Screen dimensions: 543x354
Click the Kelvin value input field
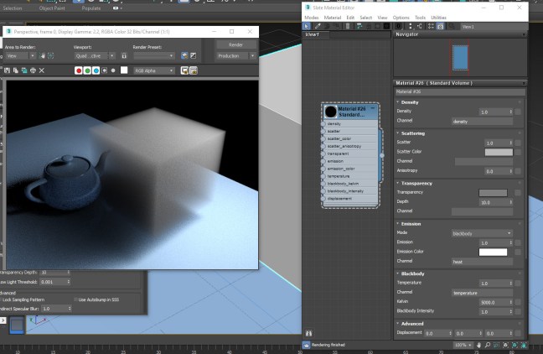[494, 302]
